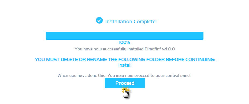This screenshot has height=104, width=249.
Task: Click the right end of the progress bar
Action: click(x=202, y=36)
